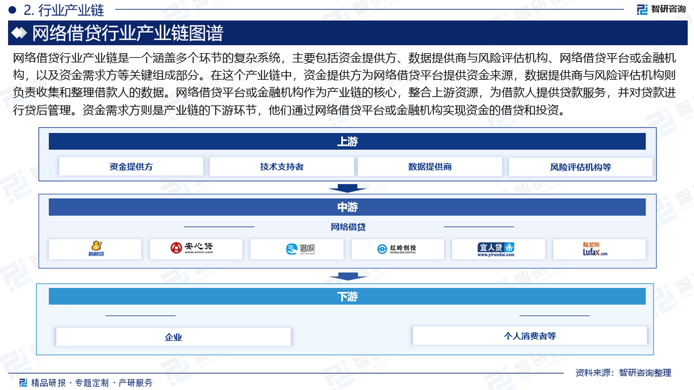The width and height of the screenshot is (694, 390).
Task: Click the 拍拍贷 logo card
Action: point(95,249)
